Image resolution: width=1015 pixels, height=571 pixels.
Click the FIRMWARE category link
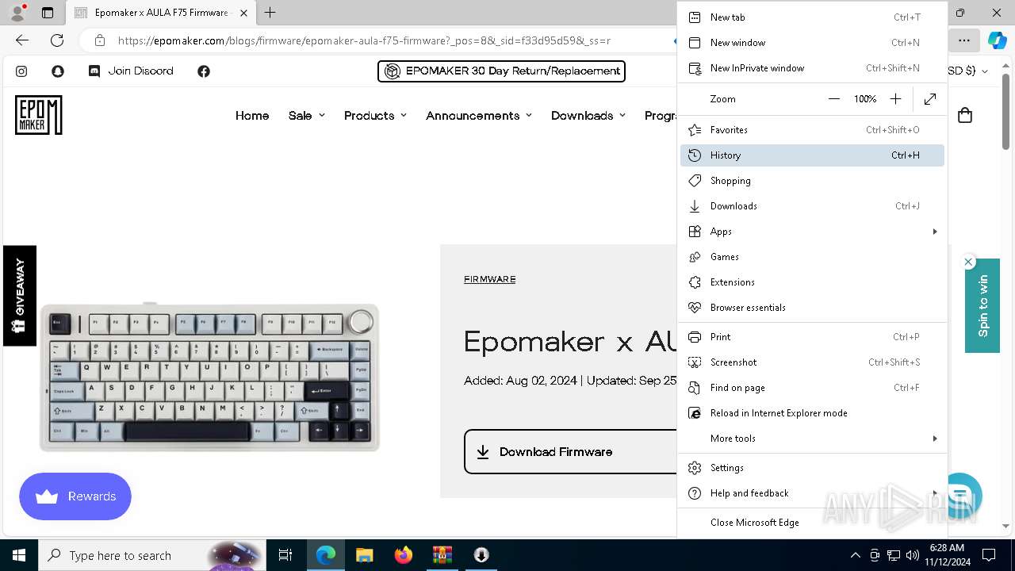[490, 279]
